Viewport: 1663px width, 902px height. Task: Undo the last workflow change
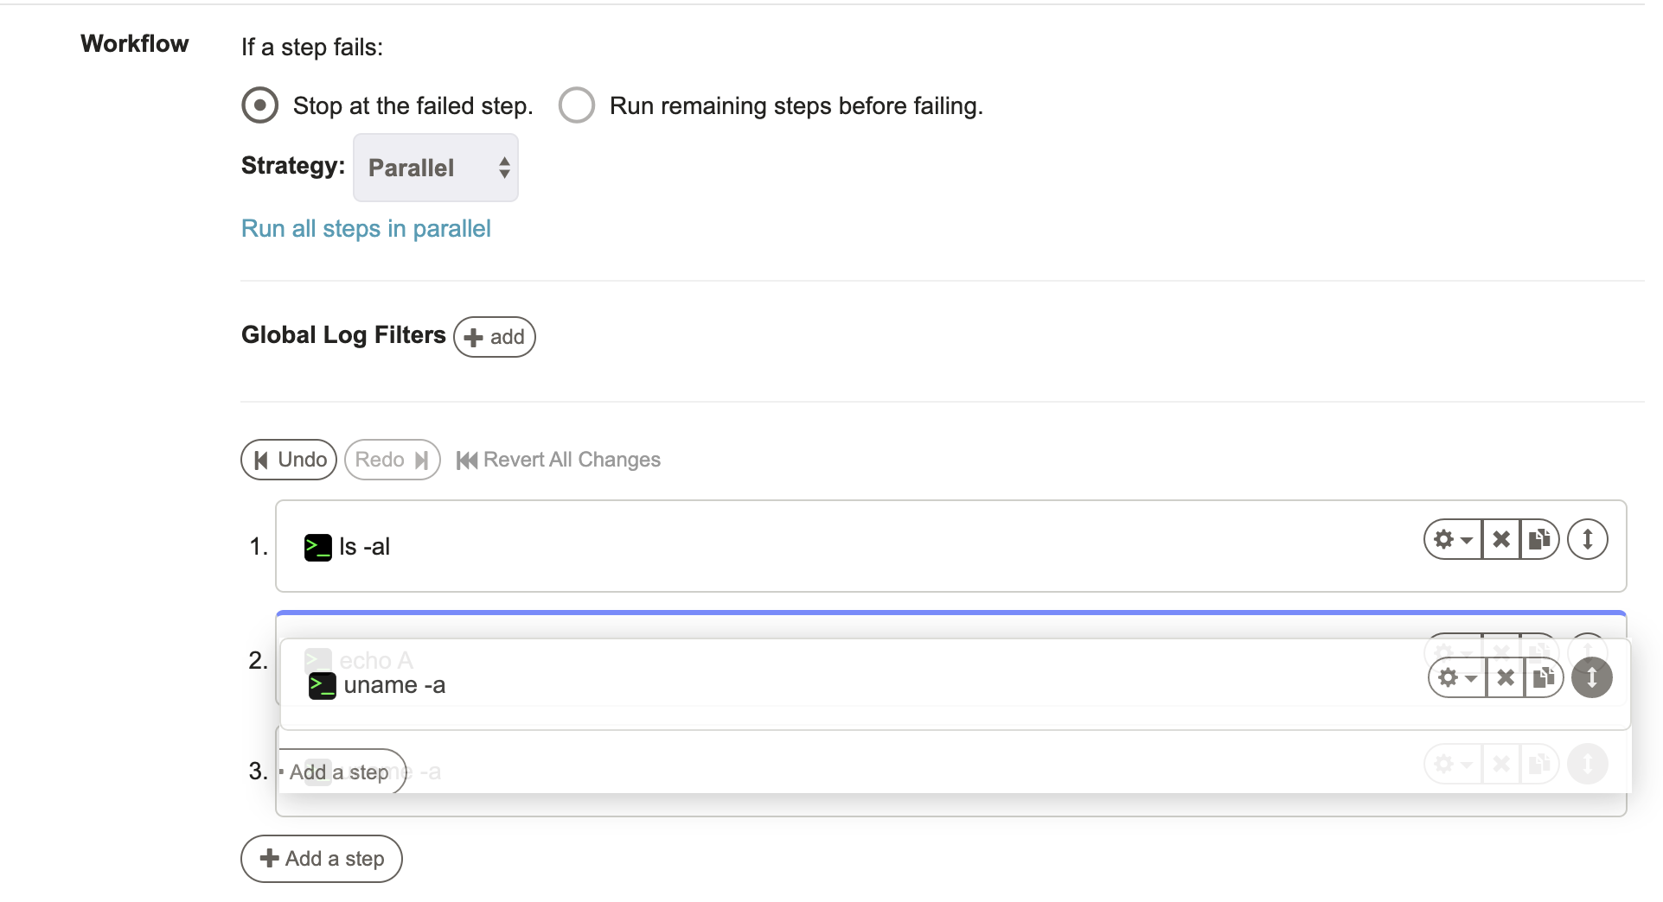(289, 460)
